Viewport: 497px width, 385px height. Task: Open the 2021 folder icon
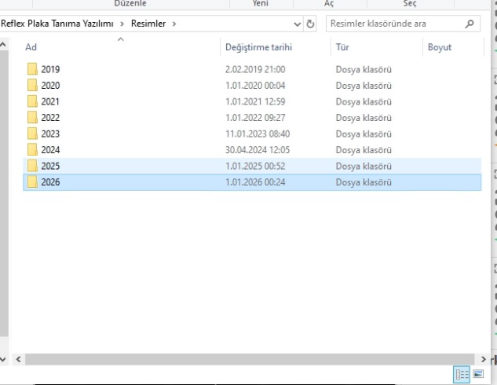pos(32,101)
